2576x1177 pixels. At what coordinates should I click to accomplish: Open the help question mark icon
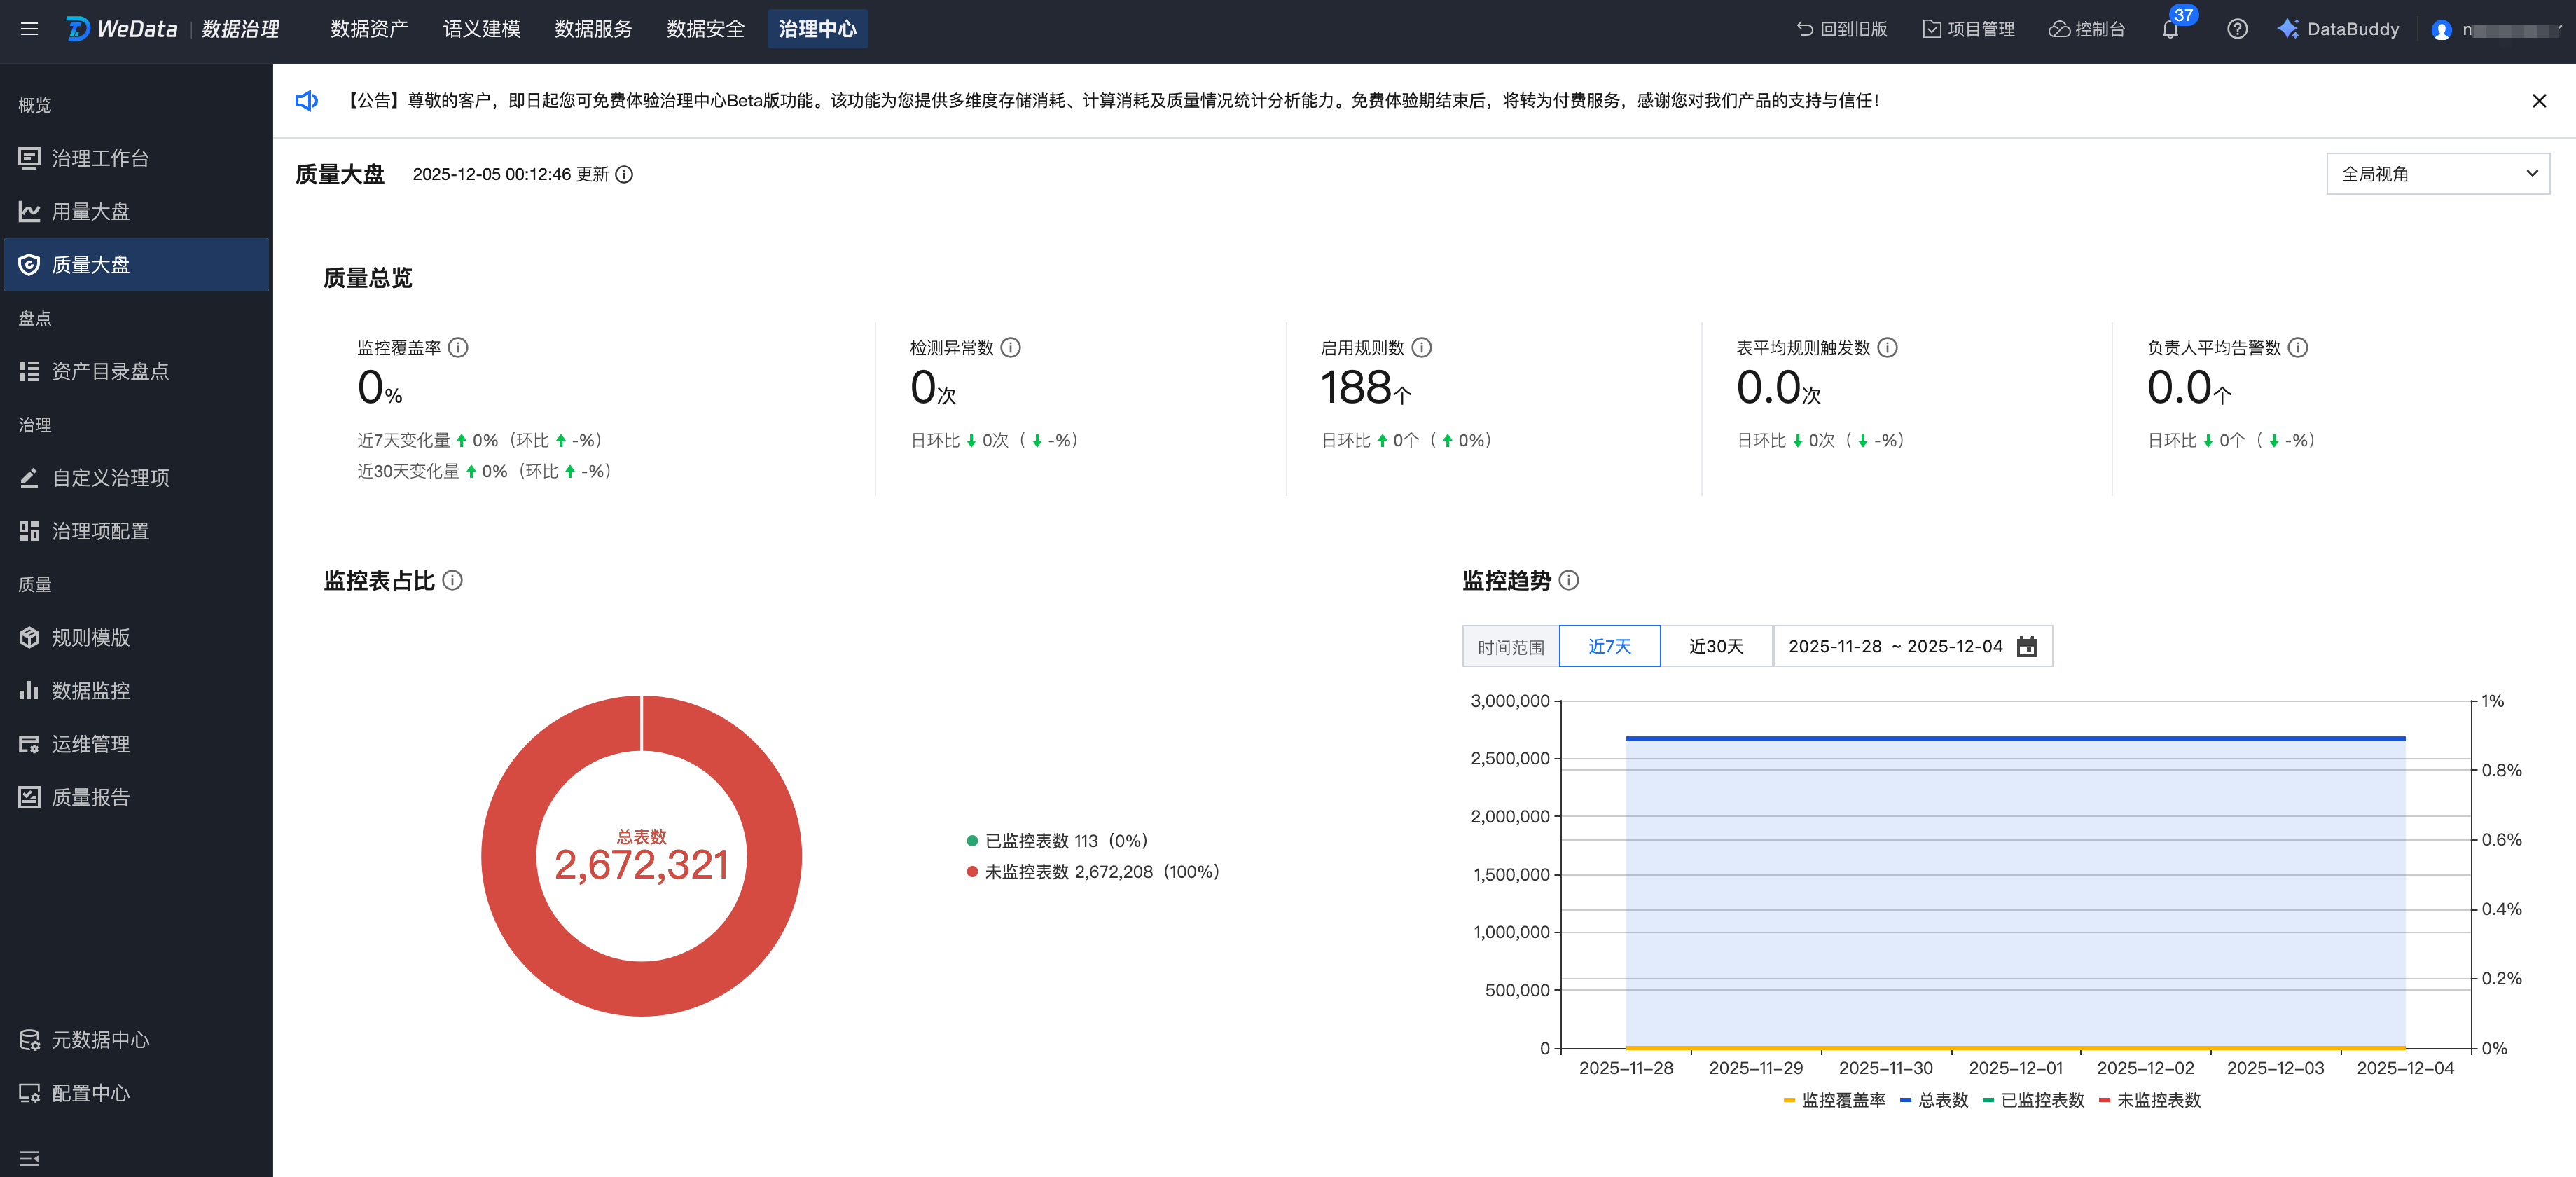coord(2237,30)
